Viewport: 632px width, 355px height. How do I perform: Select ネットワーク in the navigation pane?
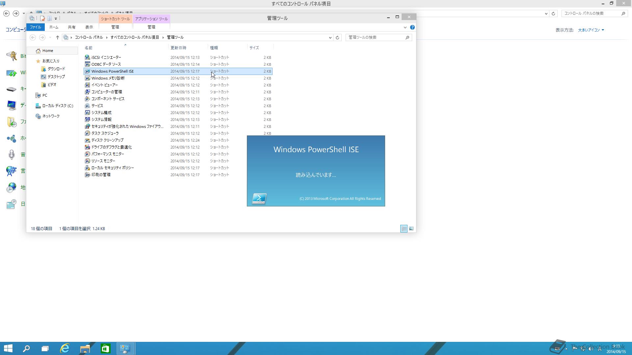(x=51, y=116)
